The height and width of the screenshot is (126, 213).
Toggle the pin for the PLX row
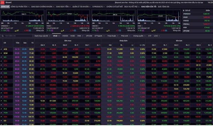tap(1, 109)
